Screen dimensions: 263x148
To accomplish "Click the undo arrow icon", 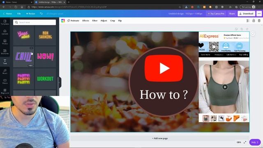I will click(x=41, y=14).
